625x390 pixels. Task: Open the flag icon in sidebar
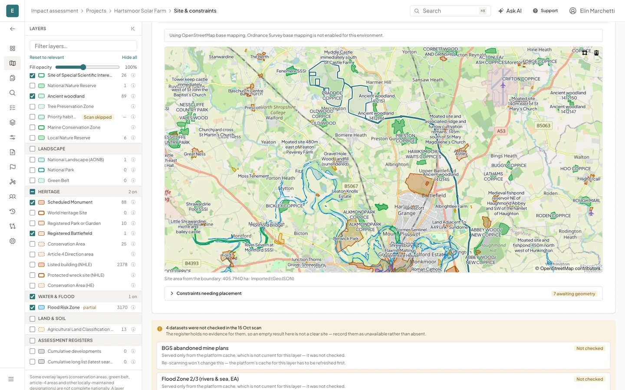13,167
